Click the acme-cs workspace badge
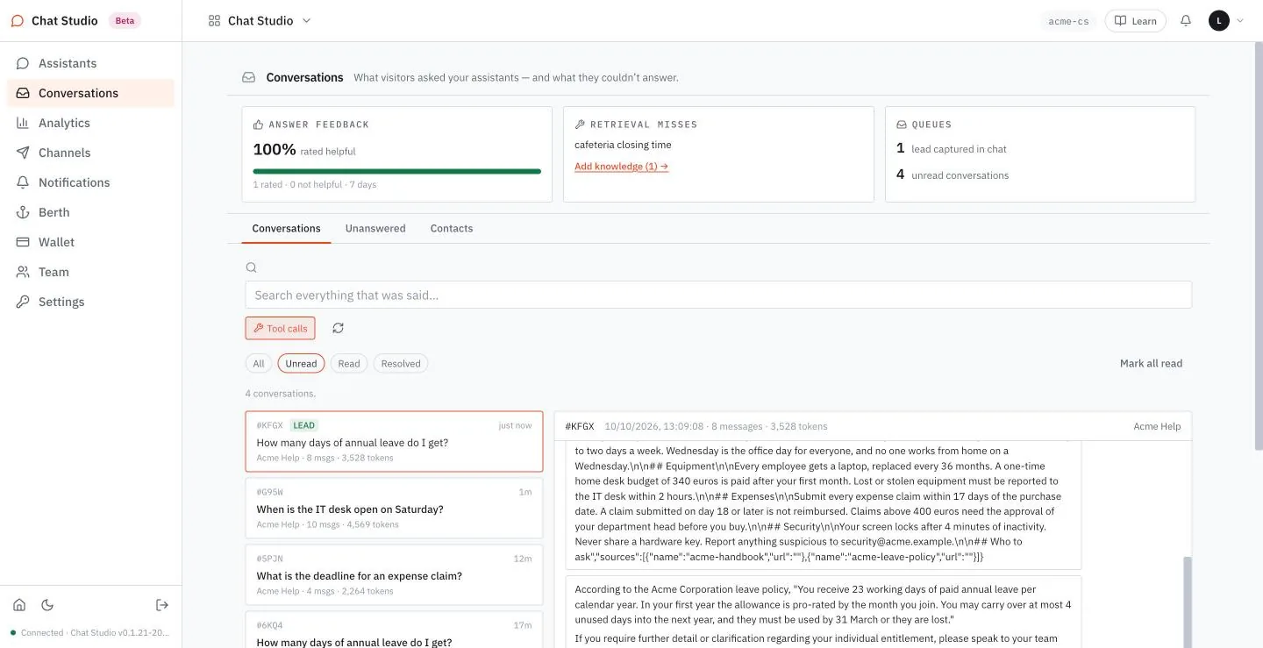Viewport: 1263px width, 648px height. (1068, 21)
